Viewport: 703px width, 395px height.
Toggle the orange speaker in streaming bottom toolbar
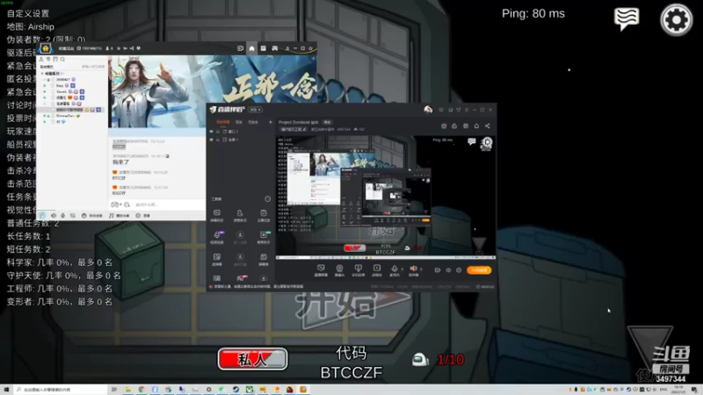[413, 269]
